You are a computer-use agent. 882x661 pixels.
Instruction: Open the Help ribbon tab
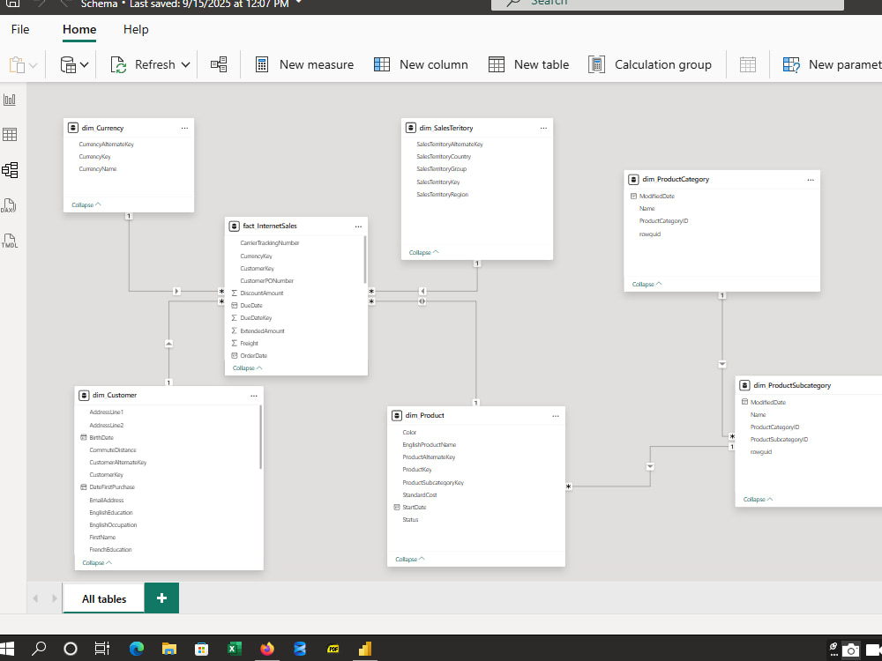click(136, 29)
